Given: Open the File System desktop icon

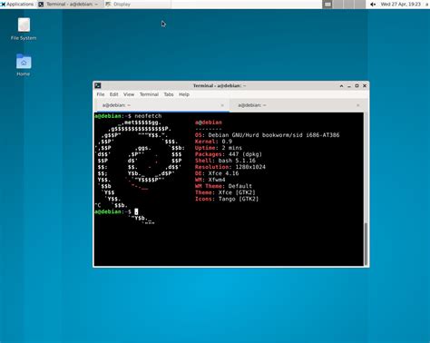Looking at the screenshot, I should tap(24, 29).
